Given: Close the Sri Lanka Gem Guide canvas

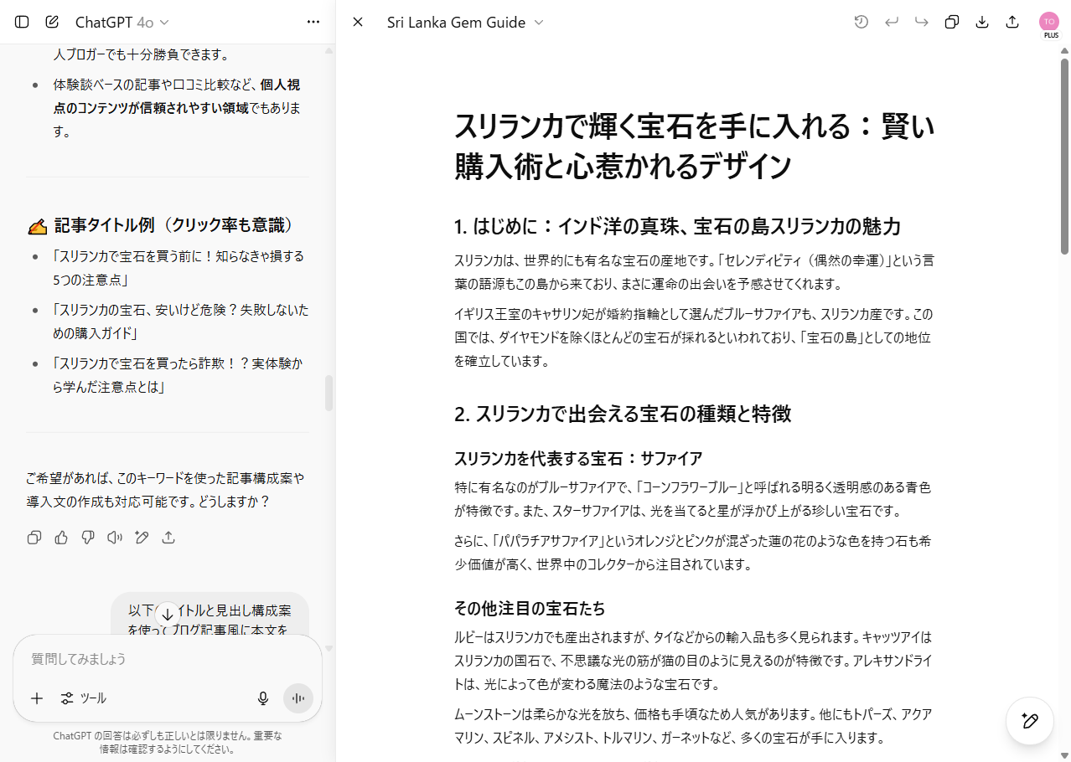Looking at the screenshot, I should 358,22.
